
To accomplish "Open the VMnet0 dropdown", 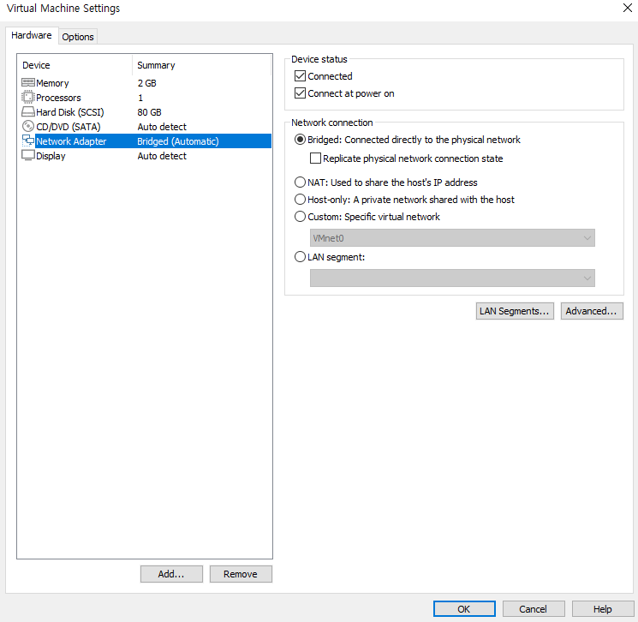I will click(452, 238).
